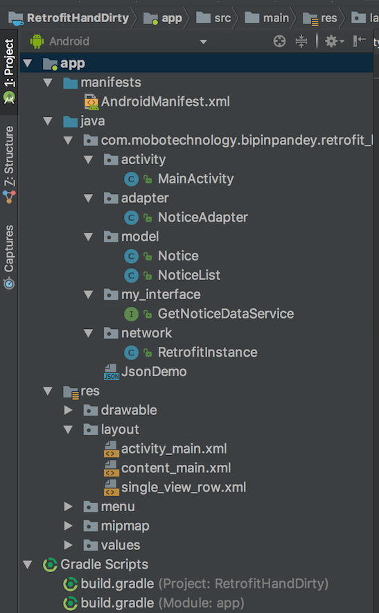The height and width of the screenshot is (613, 379).
Task: Collapse the layout folder
Action: tap(69, 429)
